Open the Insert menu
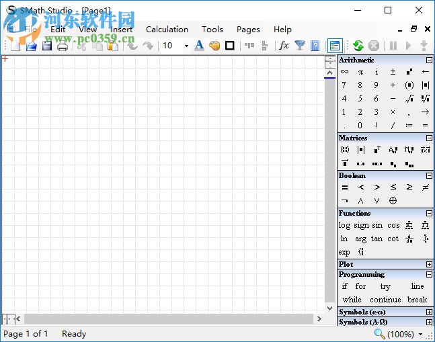 pos(121,30)
